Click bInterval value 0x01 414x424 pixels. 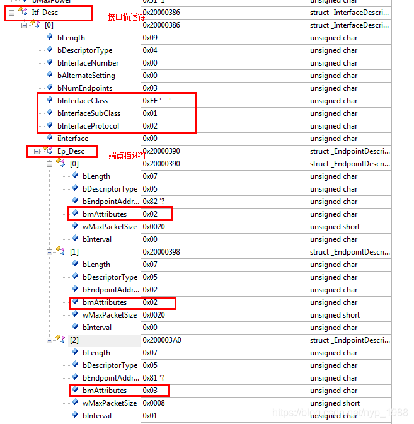click(150, 416)
